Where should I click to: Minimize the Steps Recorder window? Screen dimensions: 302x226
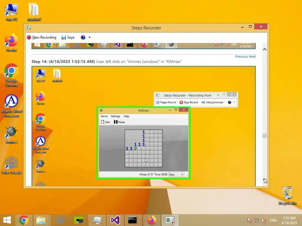(242, 27)
